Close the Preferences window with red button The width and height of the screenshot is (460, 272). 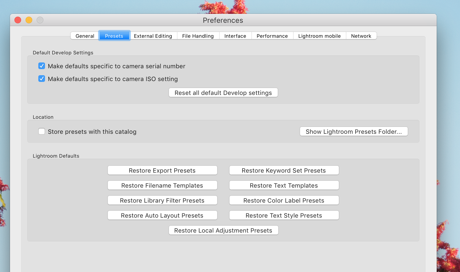pos(18,20)
